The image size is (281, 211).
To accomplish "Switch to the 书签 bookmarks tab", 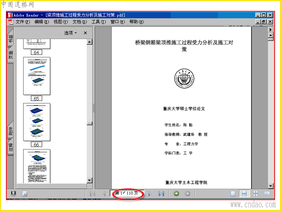I will (11, 38).
